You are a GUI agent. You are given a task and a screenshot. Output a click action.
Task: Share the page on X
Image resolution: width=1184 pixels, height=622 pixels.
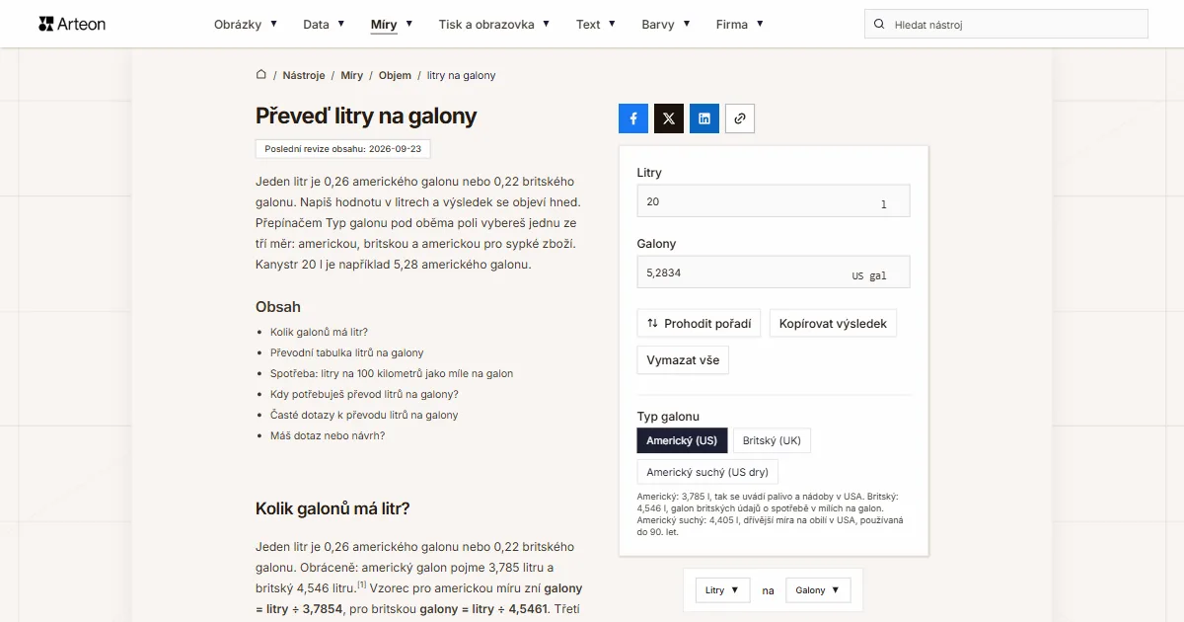[669, 118]
